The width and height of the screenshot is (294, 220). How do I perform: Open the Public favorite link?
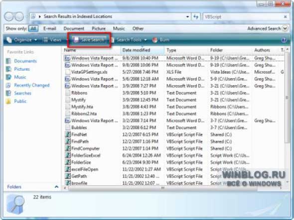(20, 102)
